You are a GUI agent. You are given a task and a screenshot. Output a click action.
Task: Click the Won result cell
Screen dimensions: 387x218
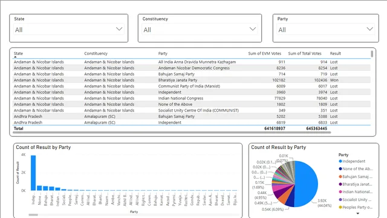click(x=334, y=80)
